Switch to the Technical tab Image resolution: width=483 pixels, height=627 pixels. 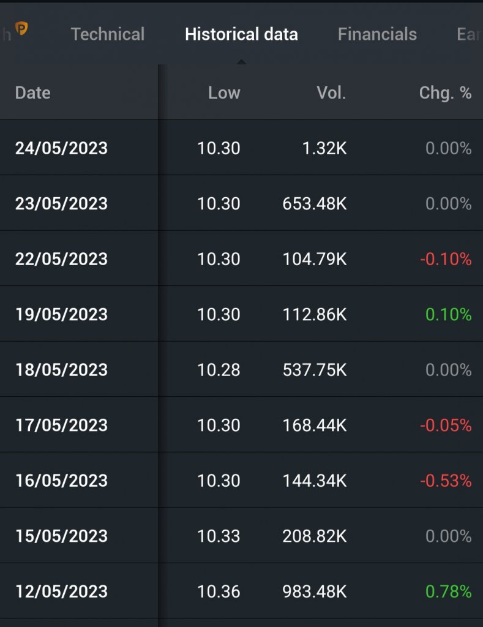tap(108, 34)
